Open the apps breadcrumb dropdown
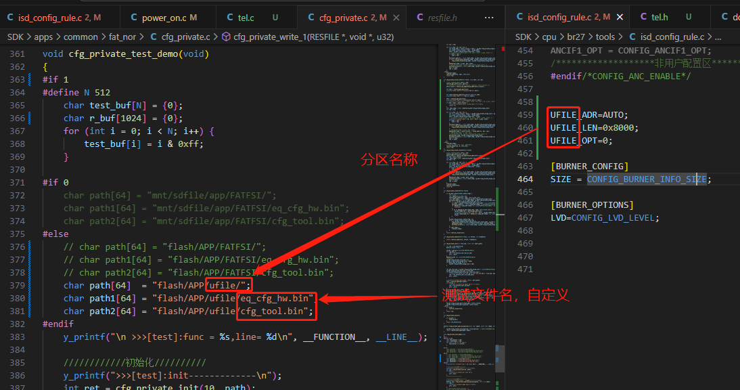Viewport: 740px width, 390px height. (x=43, y=37)
